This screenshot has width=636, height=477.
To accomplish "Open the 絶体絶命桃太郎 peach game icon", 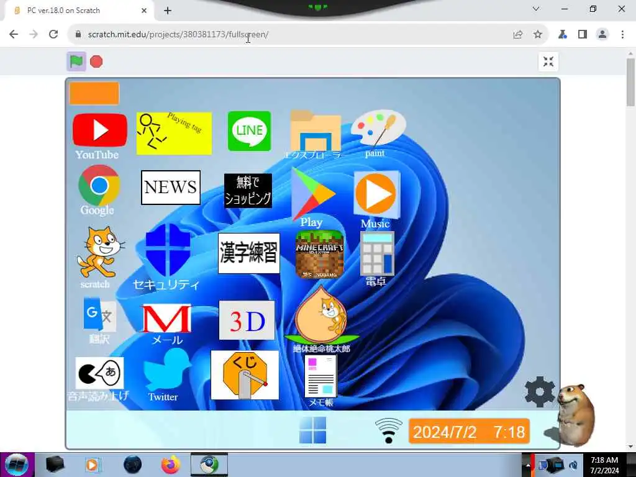I will coord(321,315).
